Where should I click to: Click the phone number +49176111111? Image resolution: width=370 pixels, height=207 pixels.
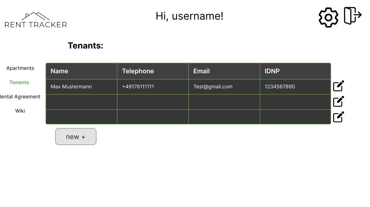coord(138,87)
